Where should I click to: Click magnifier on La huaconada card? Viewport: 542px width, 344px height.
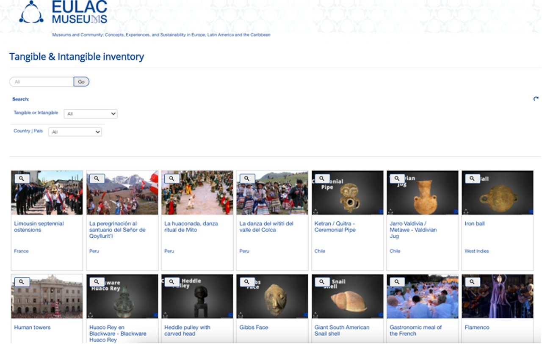171,179
